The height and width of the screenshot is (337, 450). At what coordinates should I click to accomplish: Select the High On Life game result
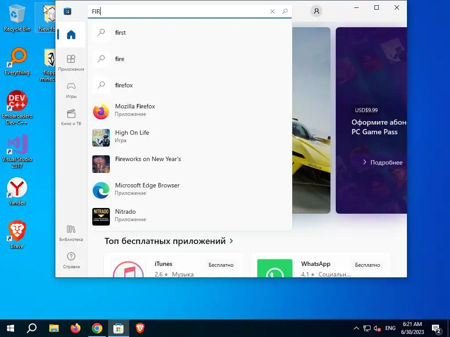[x=190, y=138]
